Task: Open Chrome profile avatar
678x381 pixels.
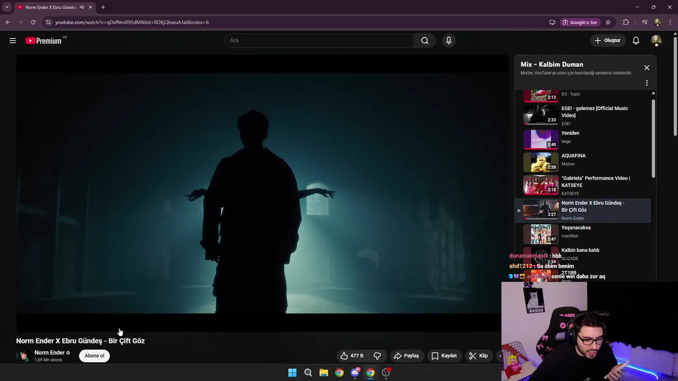Action: (x=657, y=22)
